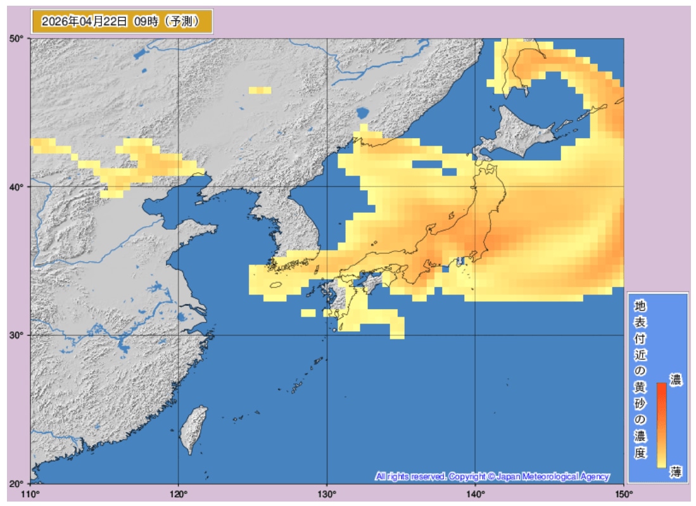Click the 50° latitude axis label
The image size is (696, 506).
coord(16,39)
